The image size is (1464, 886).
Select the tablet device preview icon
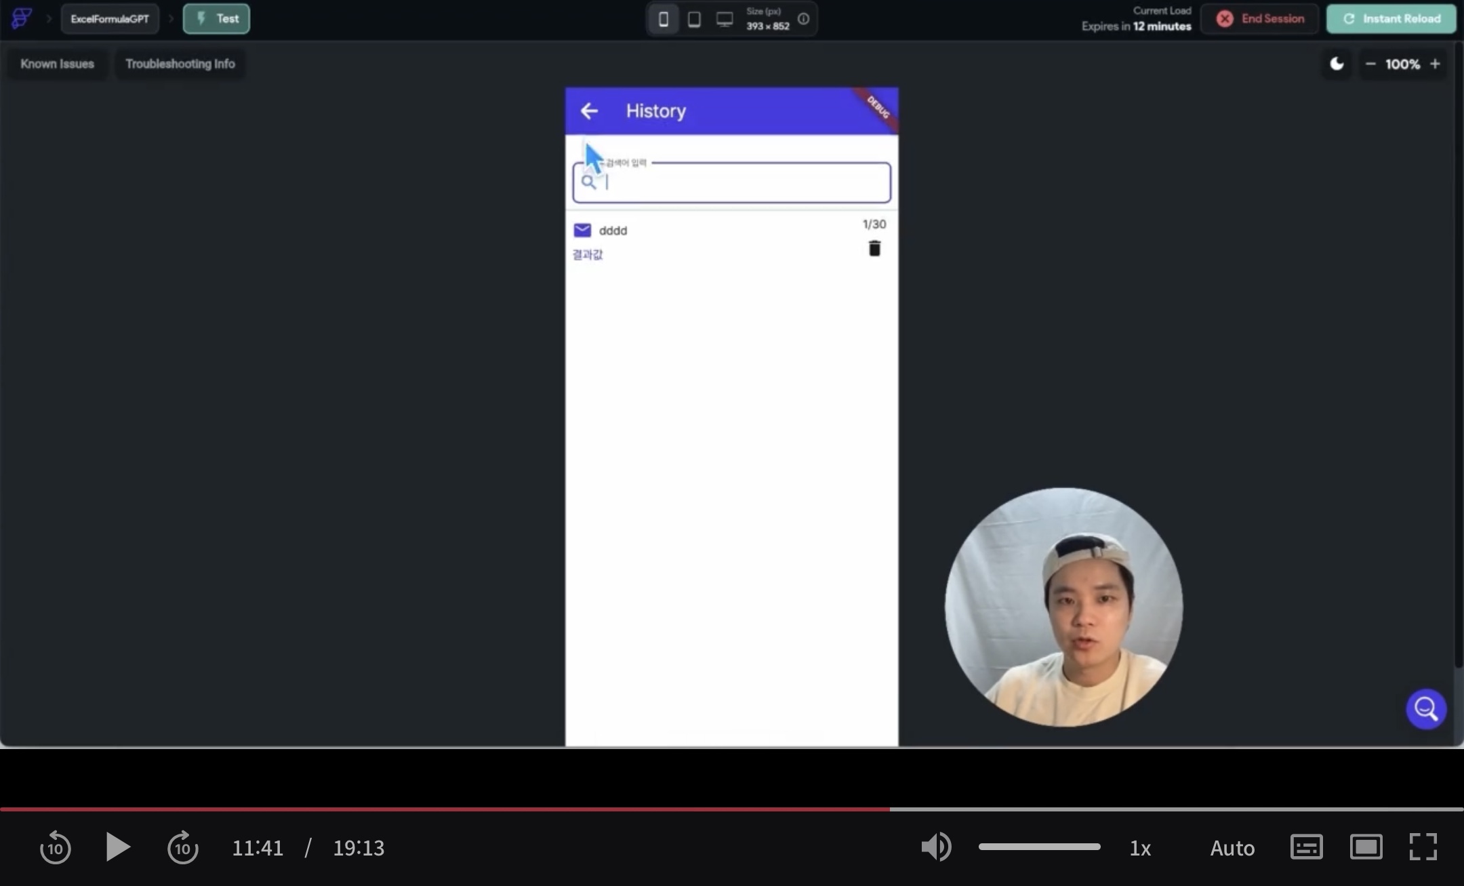coord(694,19)
